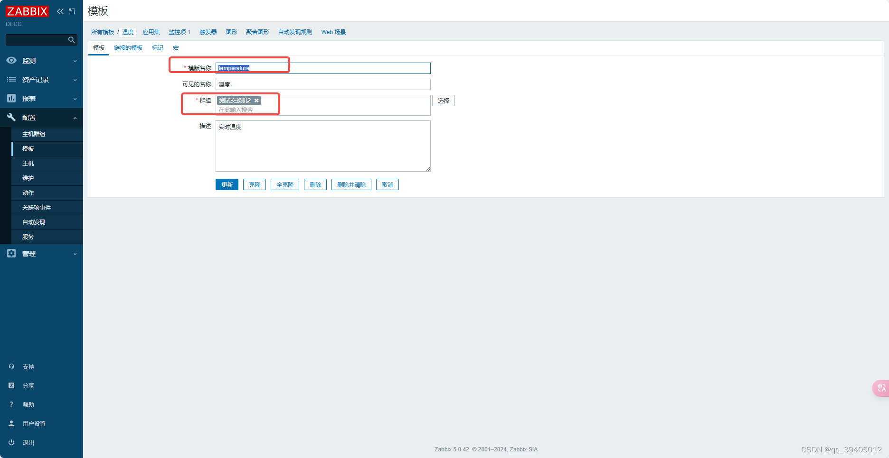This screenshot has height=458, width=889.
Task: Expand the 管理 menu chevron
Action: coord(75,254)
